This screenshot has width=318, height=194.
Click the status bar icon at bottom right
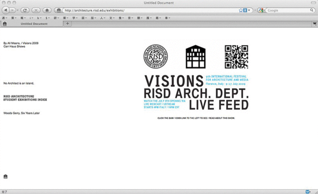pos(308,192)
